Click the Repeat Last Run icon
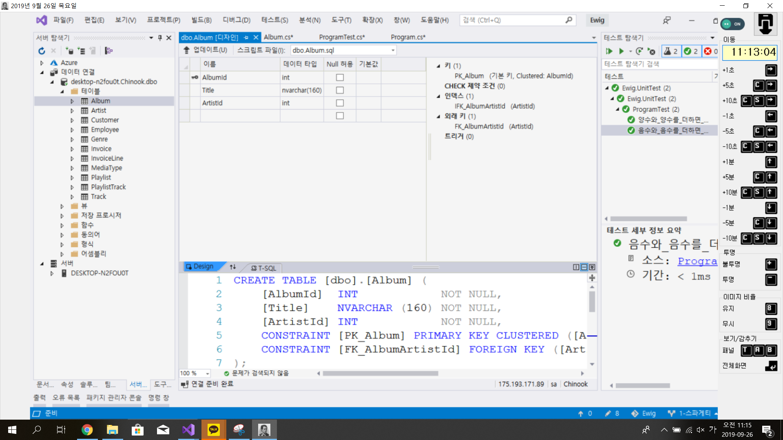The height and width of the screenshot is (440, 783). (639, 51)
